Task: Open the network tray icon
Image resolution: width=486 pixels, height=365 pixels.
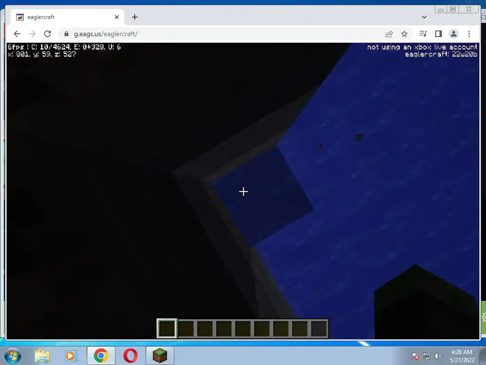Action: pos(427,356)
